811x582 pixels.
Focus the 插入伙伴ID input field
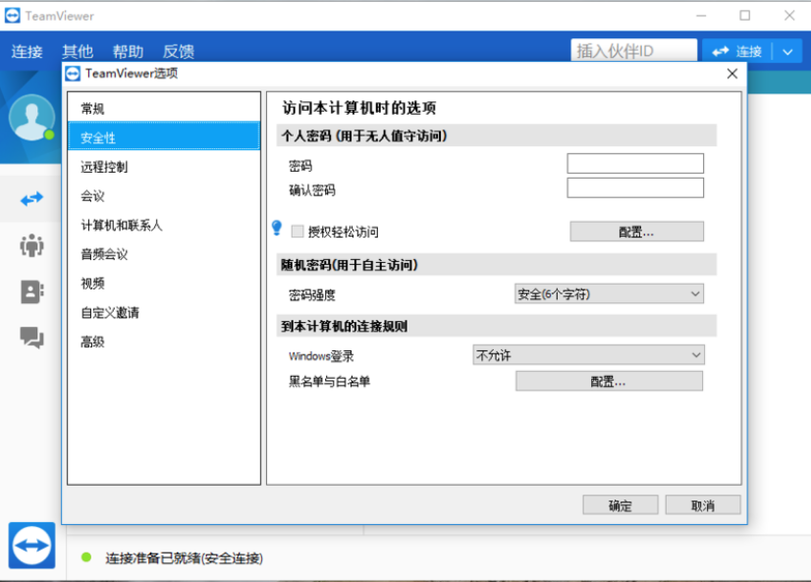[x=633, y=51]
